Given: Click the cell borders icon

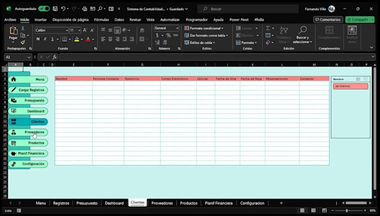Looking at the screenshot, I should (x=64, y=39).
